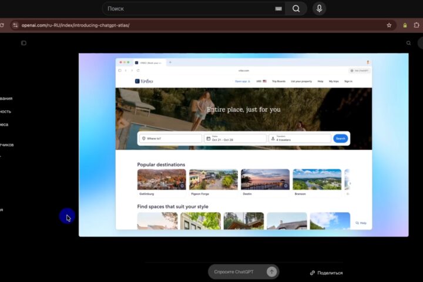Click the Vrbo Search button in the video
423x282 pixels.
[x=340, y=139]
